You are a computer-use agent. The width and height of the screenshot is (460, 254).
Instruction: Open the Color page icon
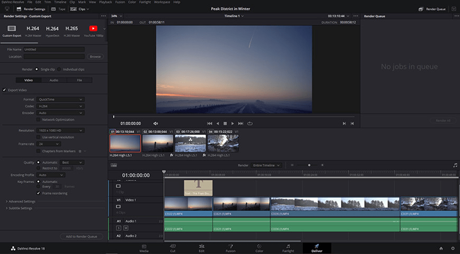pos(259,246)
